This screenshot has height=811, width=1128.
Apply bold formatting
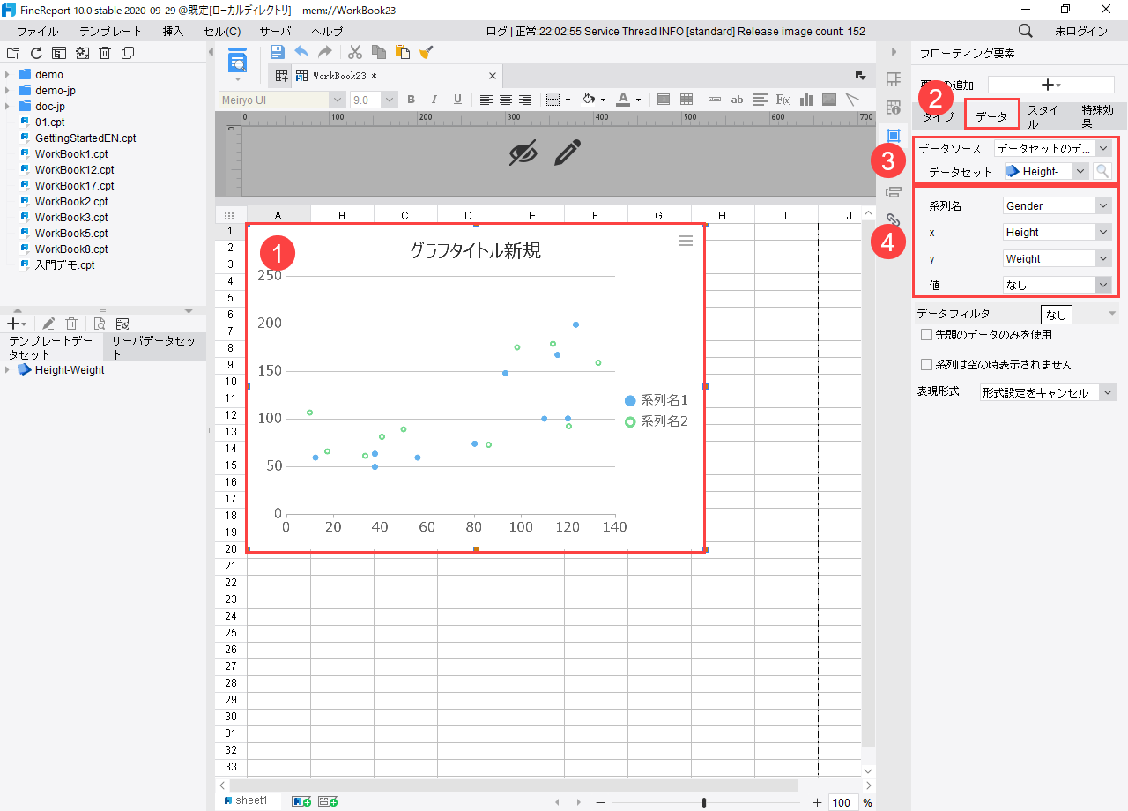411,100
